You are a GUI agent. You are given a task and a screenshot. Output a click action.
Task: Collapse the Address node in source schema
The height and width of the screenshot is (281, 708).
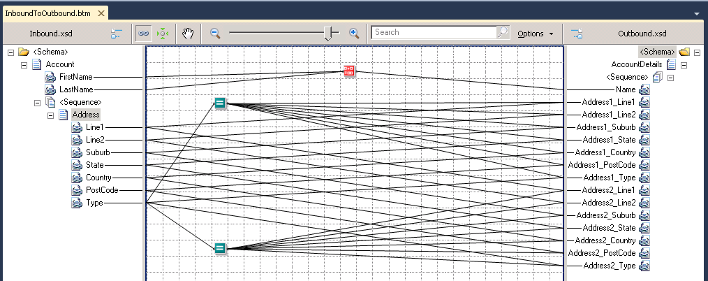[x=50, y=115]
